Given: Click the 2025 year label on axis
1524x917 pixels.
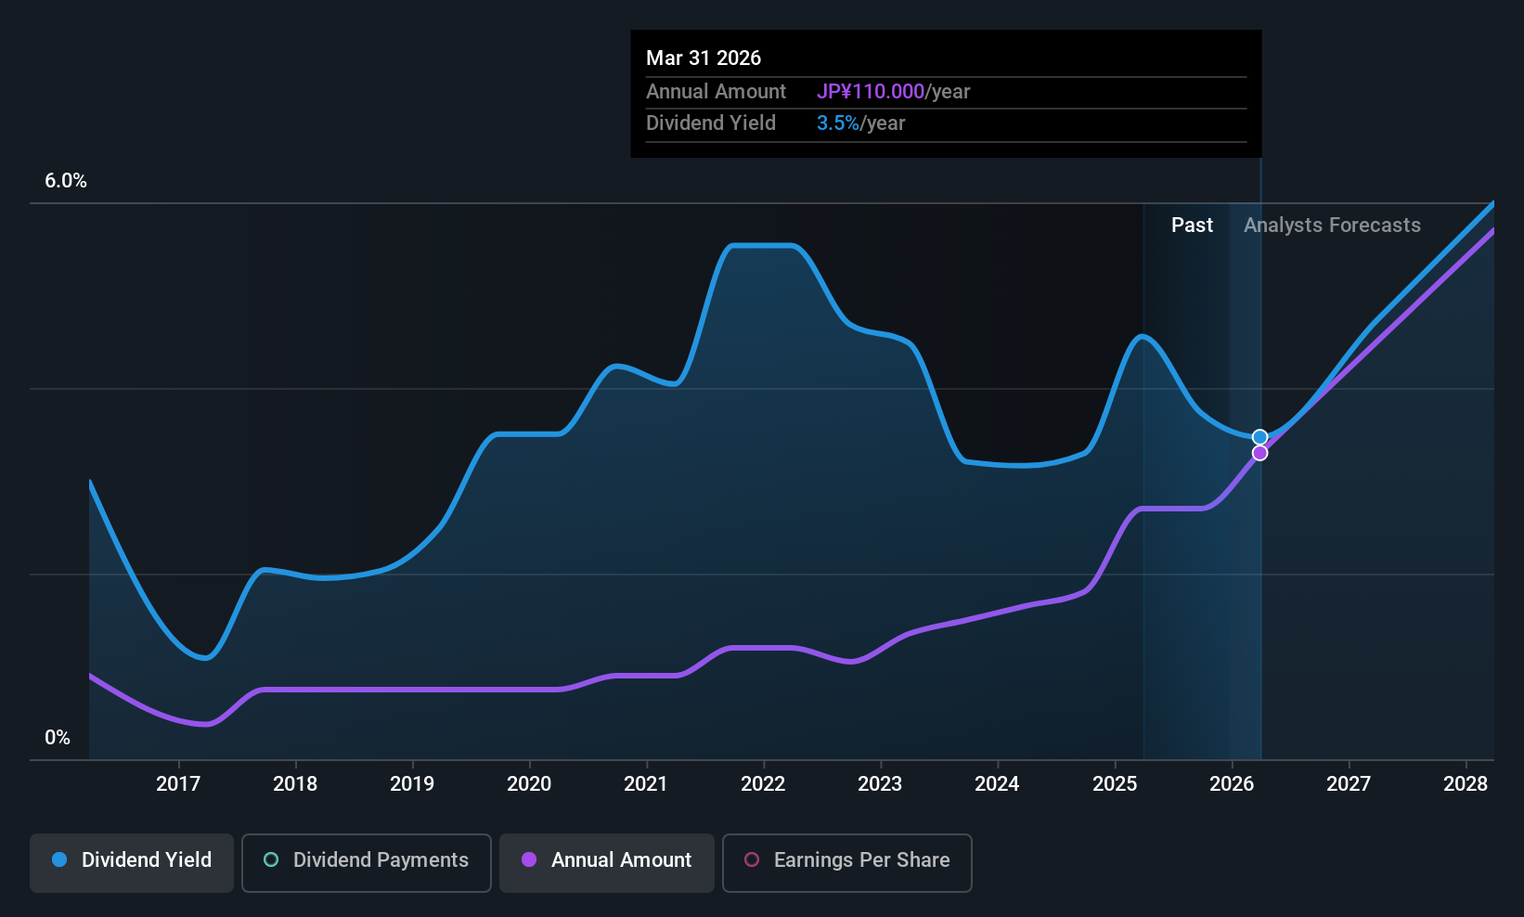Looking at the screenshot, I should click(x=1115, y=783).
